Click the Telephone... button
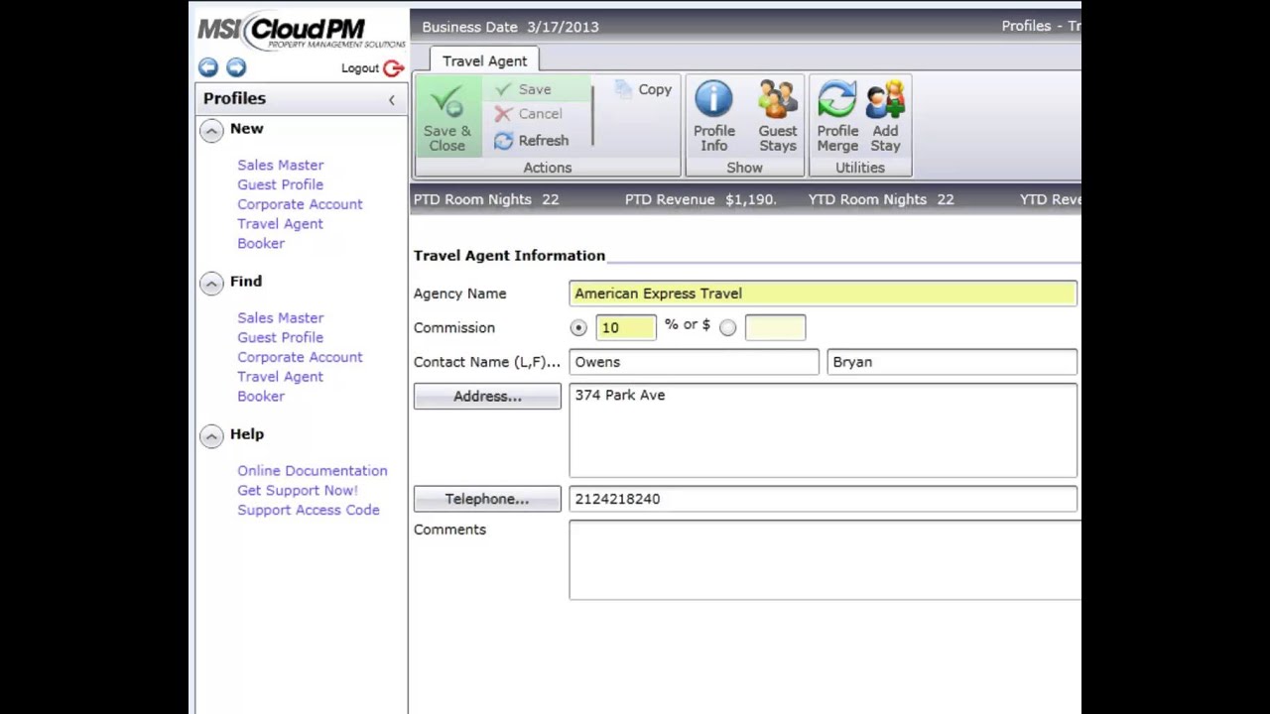1270x714 pixels. (x=487, y=500)
